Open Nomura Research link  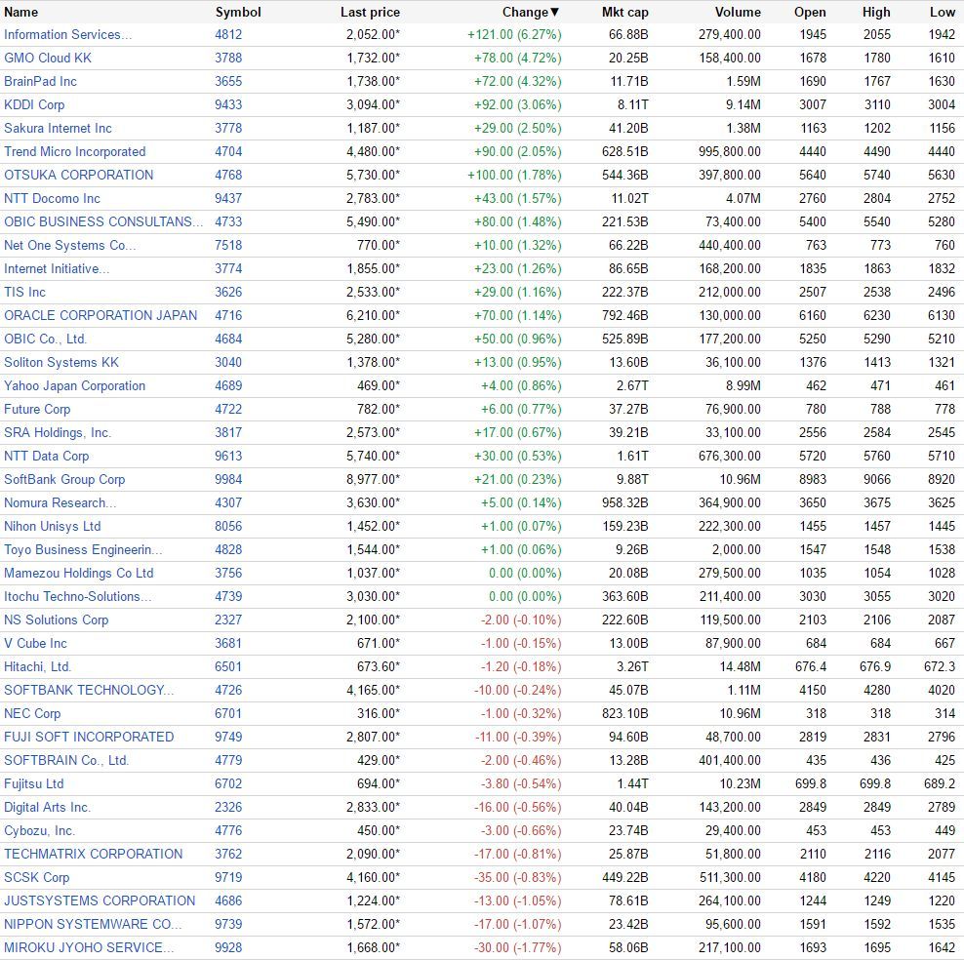(x=60, y=502)
